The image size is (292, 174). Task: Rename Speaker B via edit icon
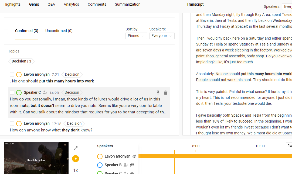pos(125,165)
